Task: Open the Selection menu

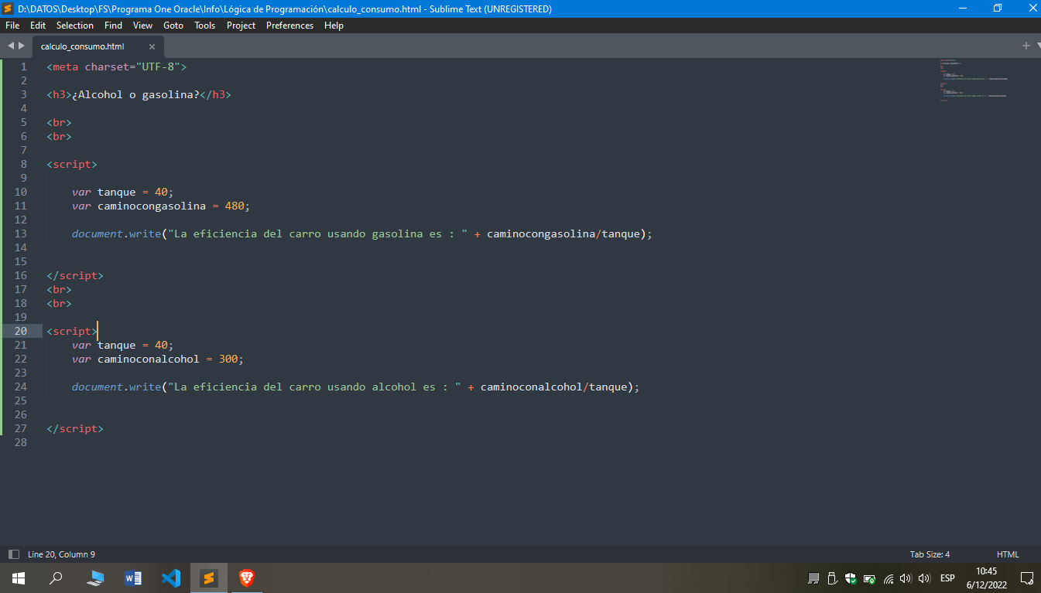Action: 75,26
